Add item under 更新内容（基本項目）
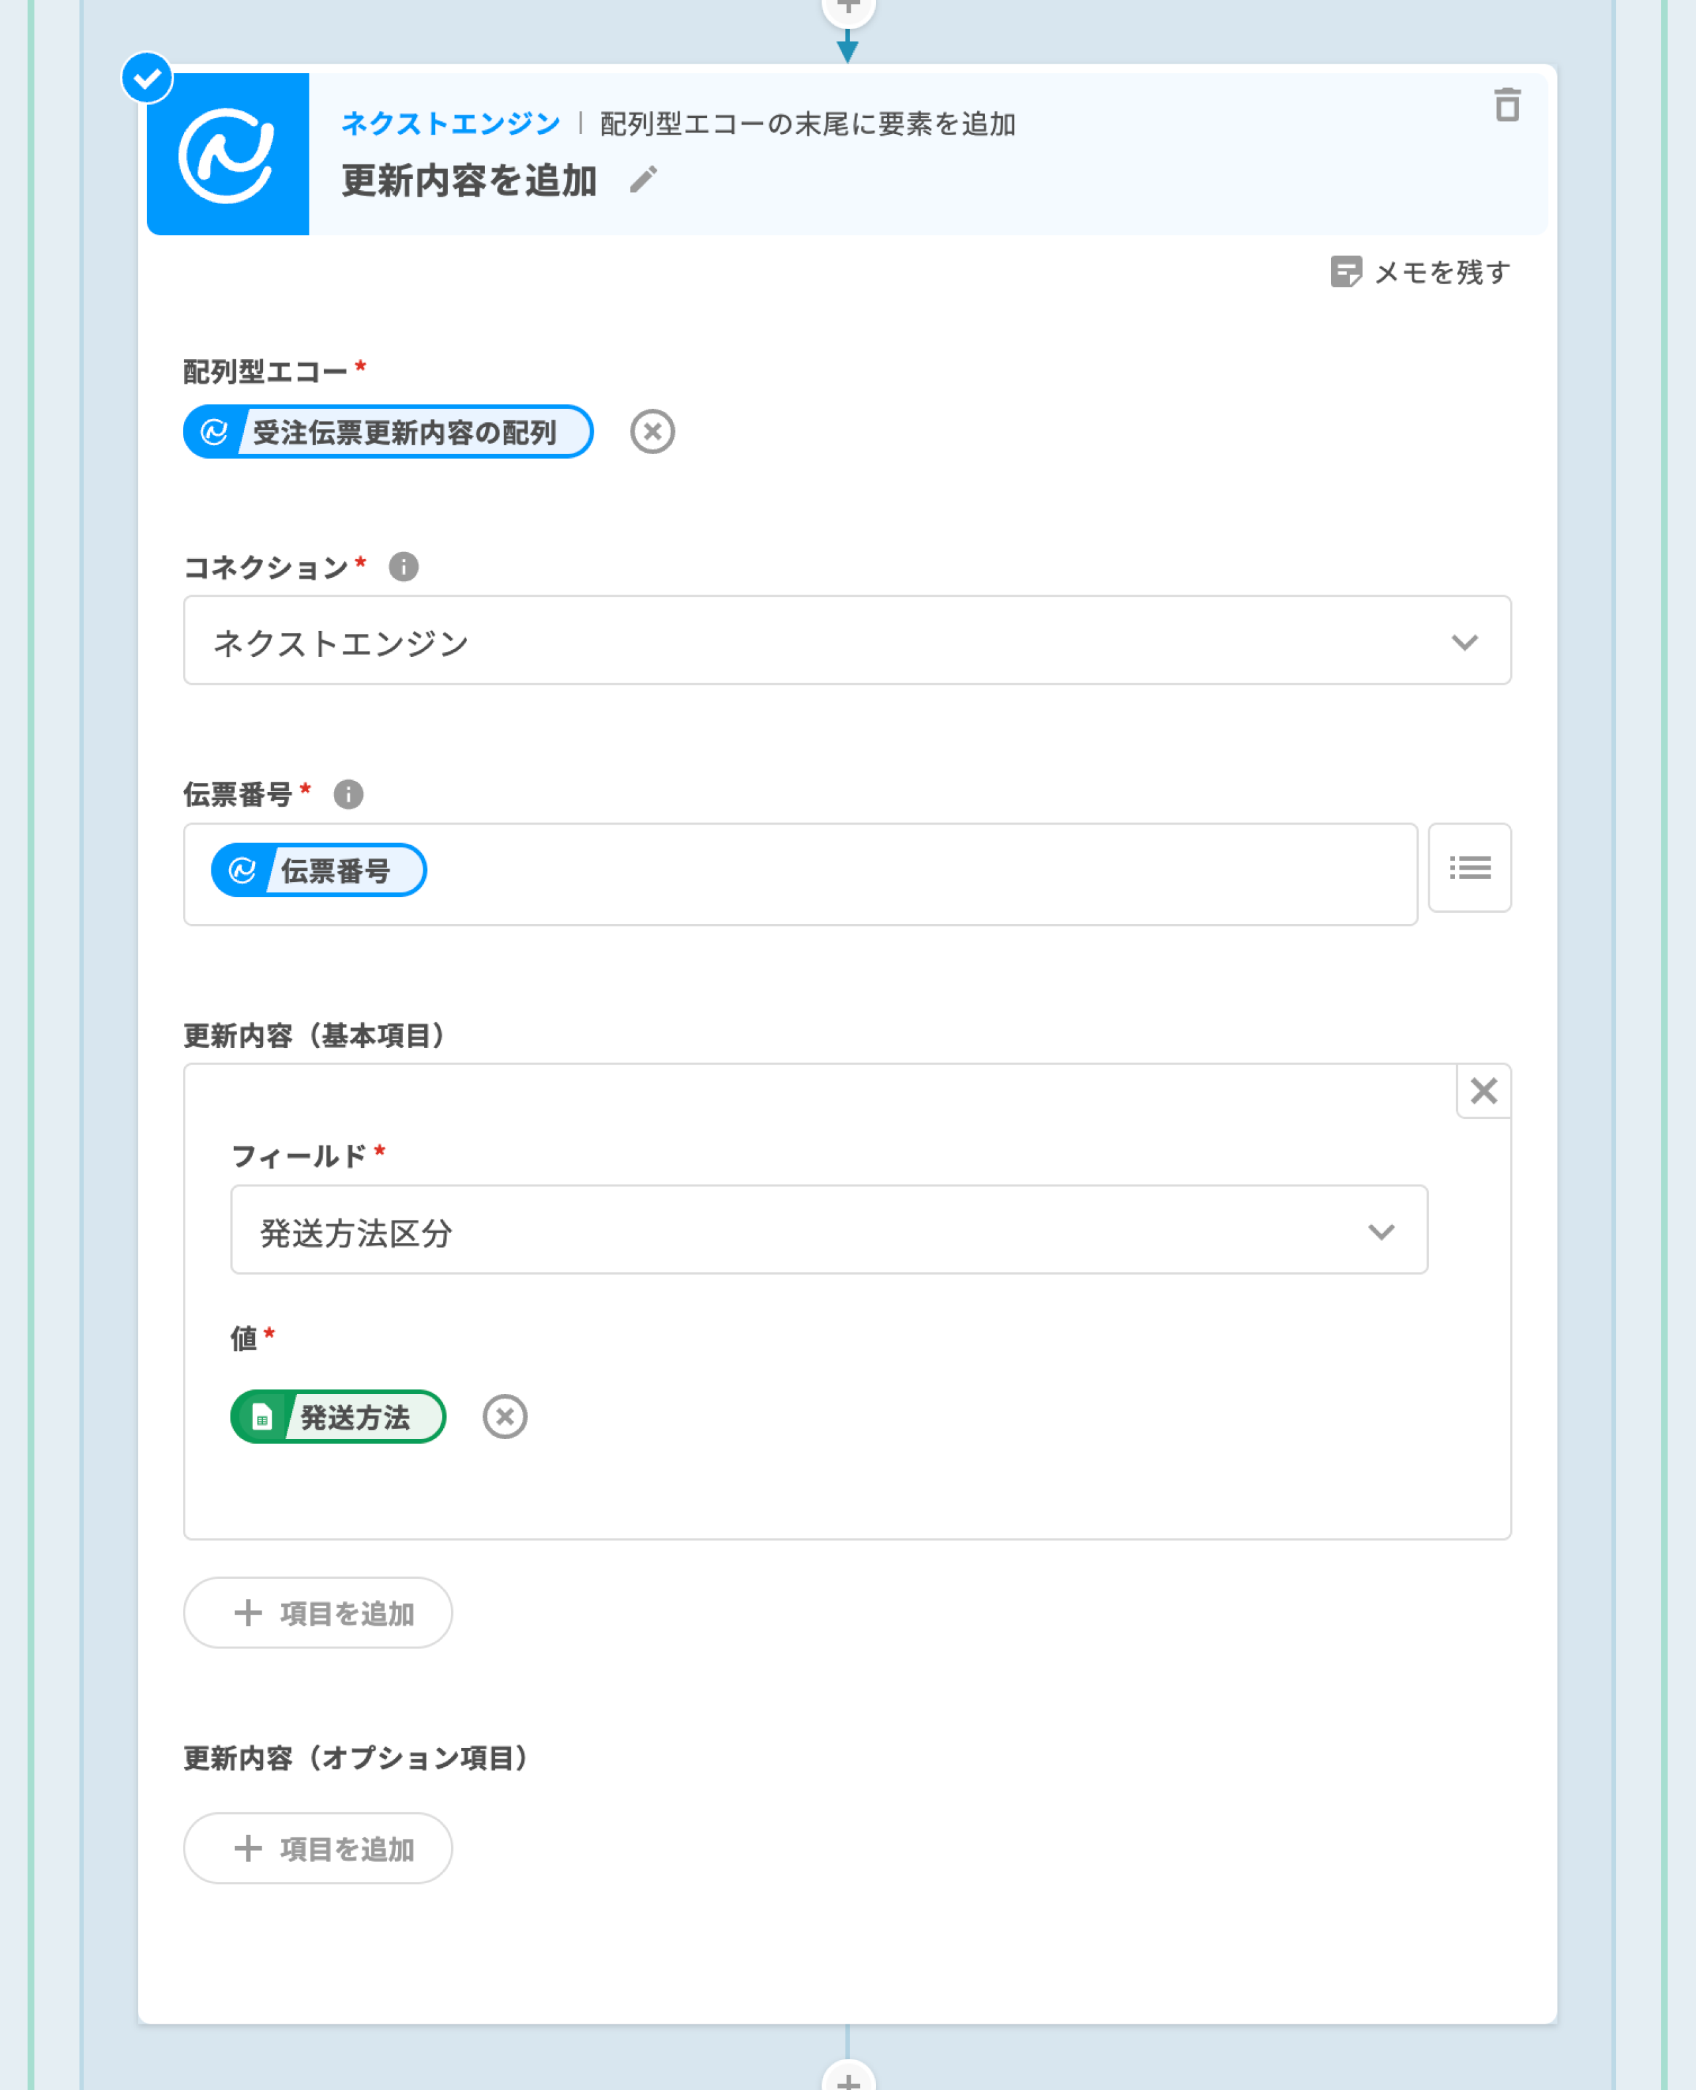Viewport: 1696px width, 2090px height. pos(317,1613)
